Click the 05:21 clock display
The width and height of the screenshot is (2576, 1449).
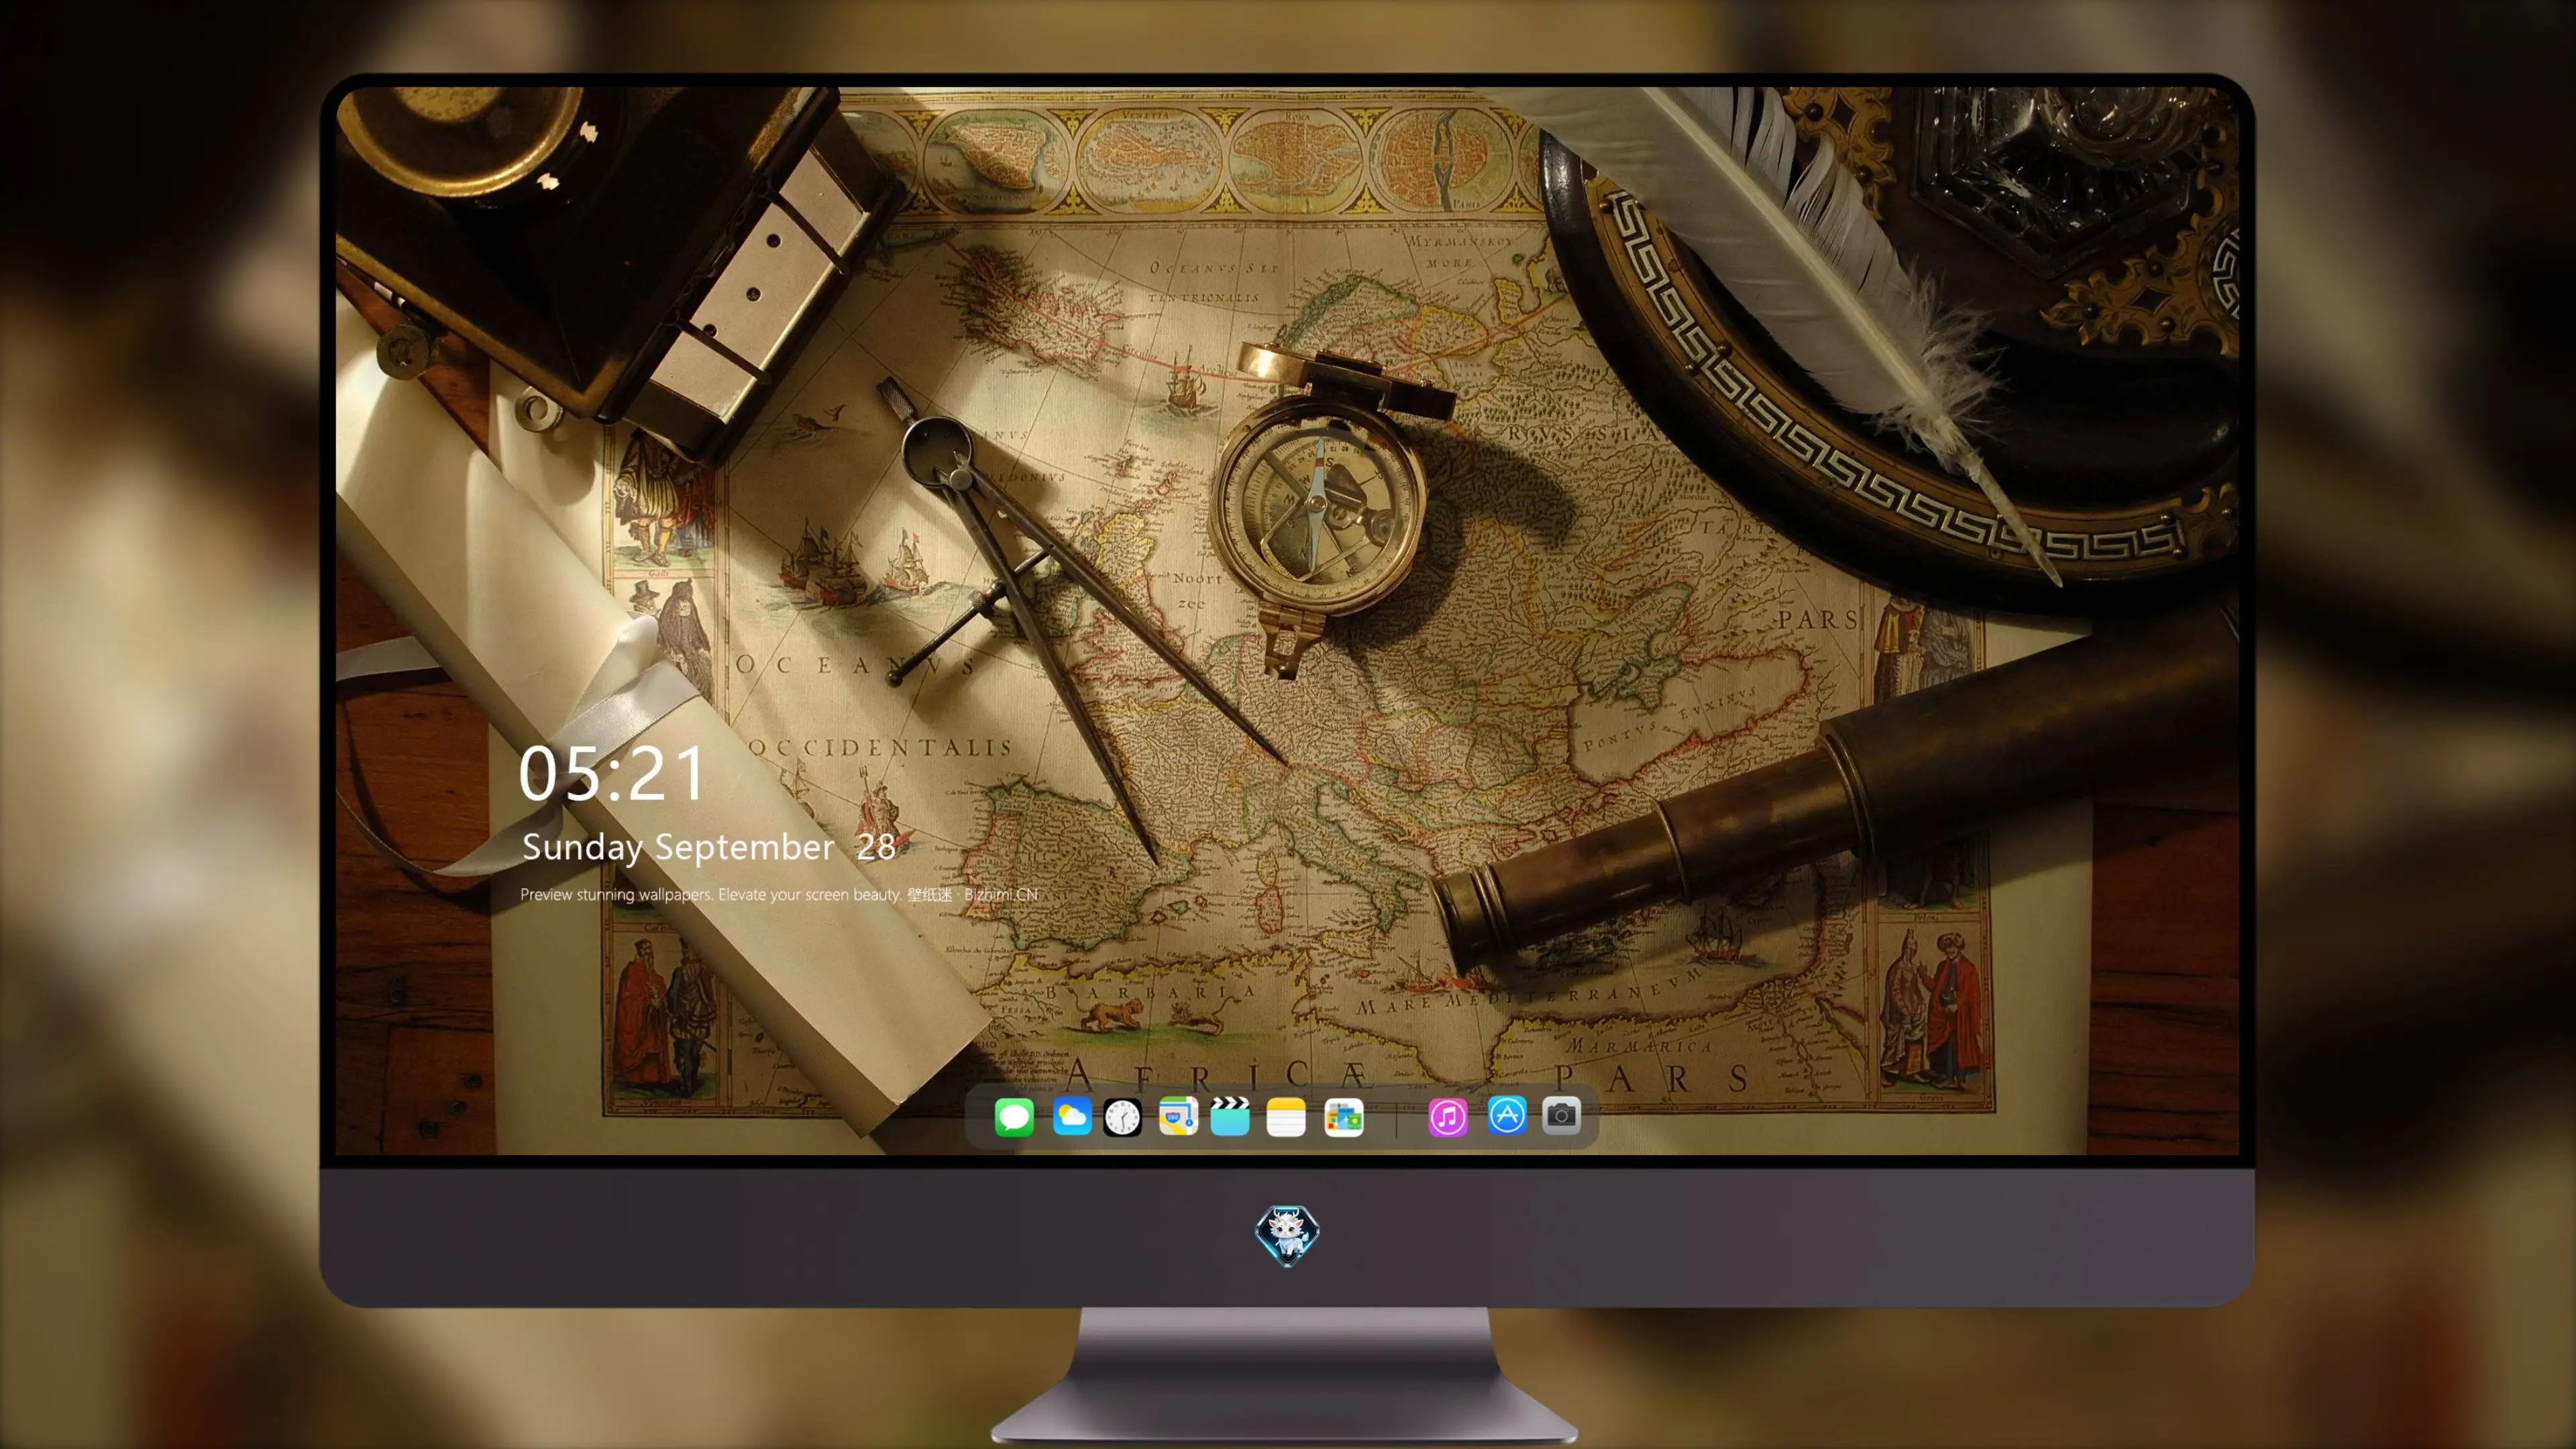click(612, 773)
